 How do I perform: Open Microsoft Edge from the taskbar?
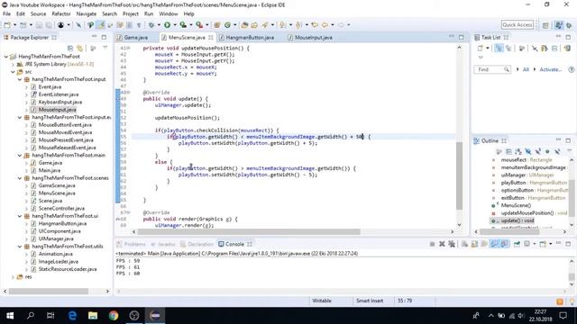click(72, 316)
